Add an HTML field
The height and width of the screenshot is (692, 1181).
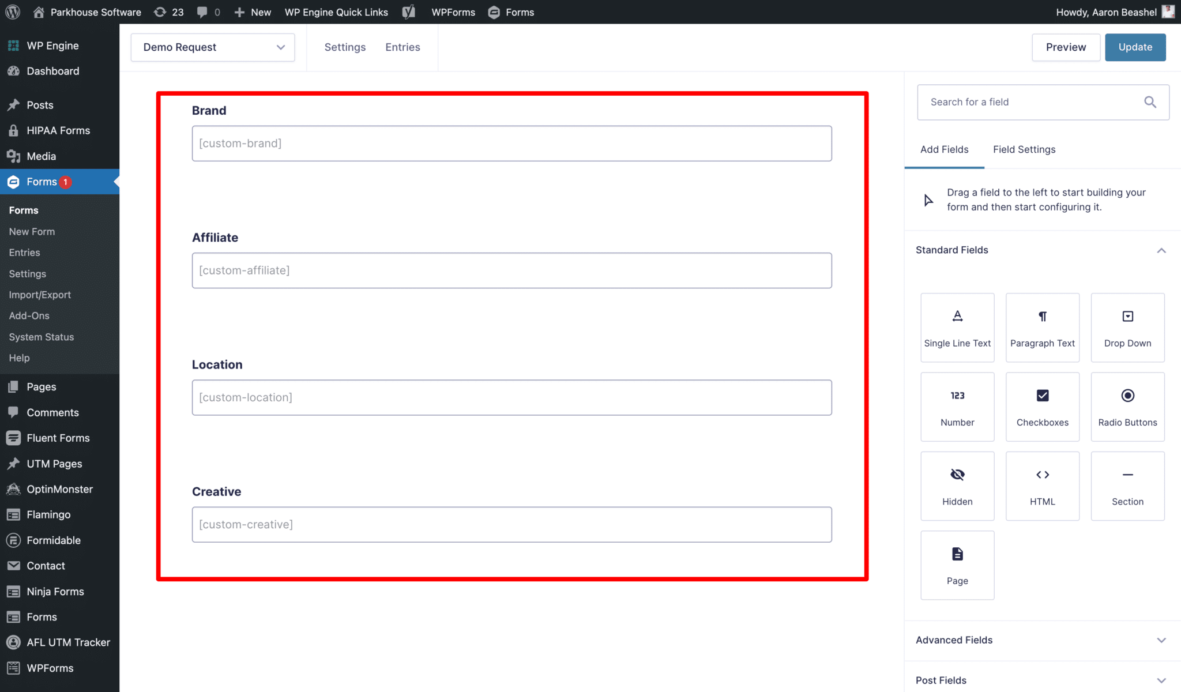(1043, 486)
